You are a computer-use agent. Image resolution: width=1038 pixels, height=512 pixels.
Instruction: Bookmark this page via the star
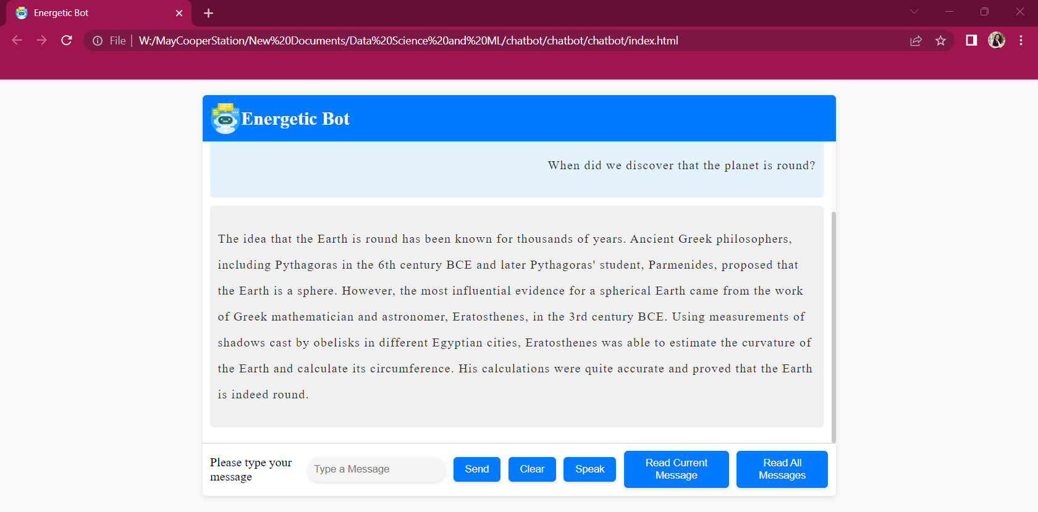[x=940, y=40]
